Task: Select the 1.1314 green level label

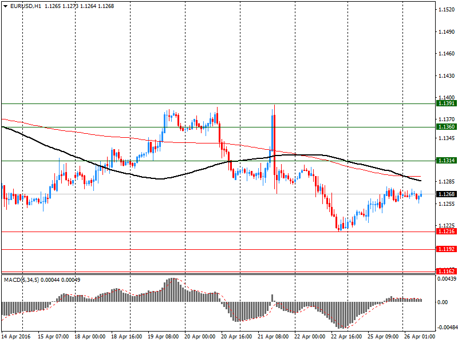Action: (447, 161)
